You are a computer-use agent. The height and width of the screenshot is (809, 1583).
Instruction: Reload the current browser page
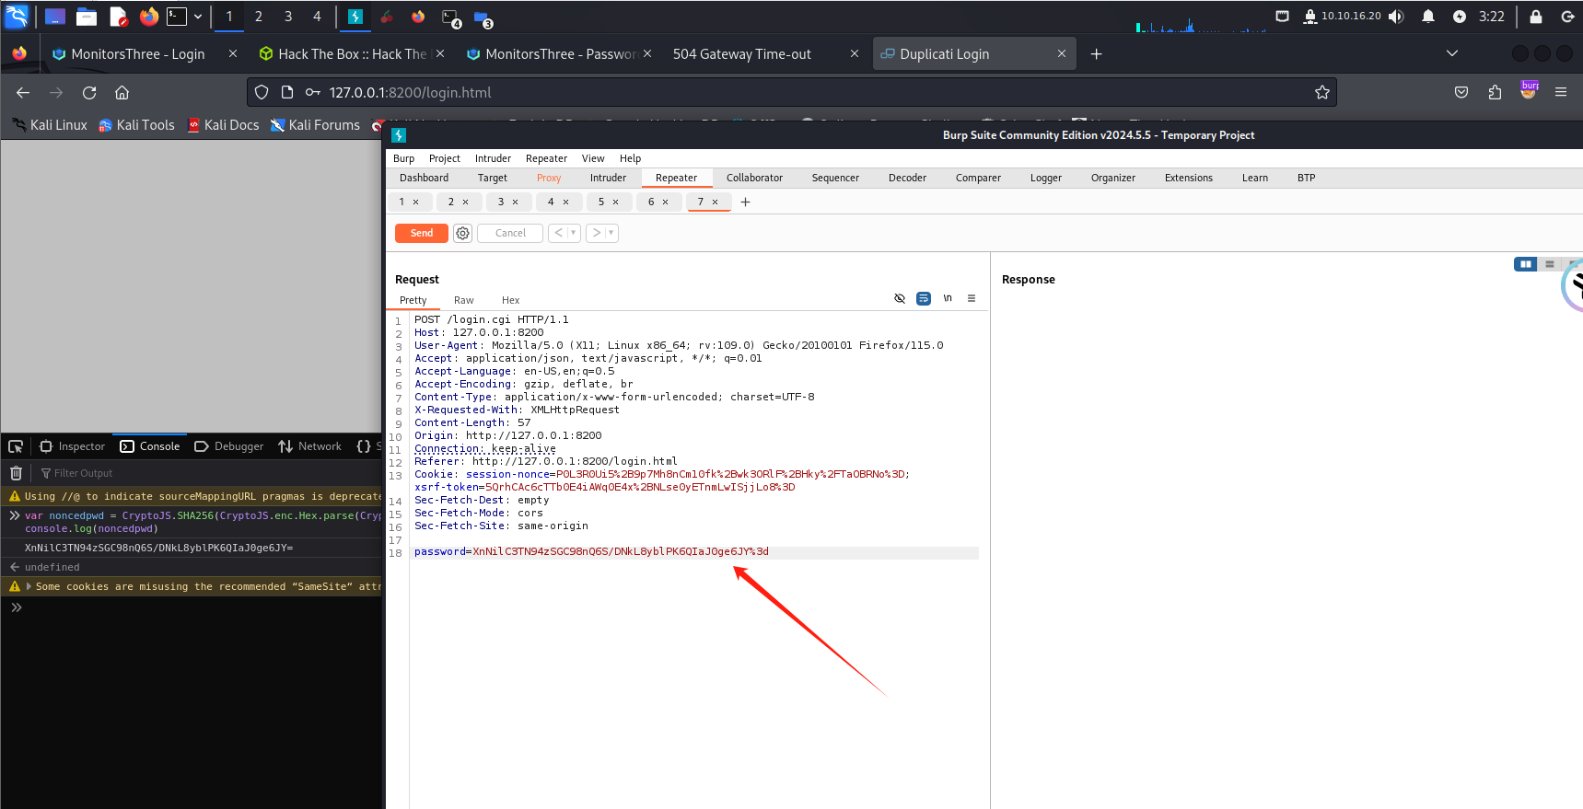tap(89, 92)
